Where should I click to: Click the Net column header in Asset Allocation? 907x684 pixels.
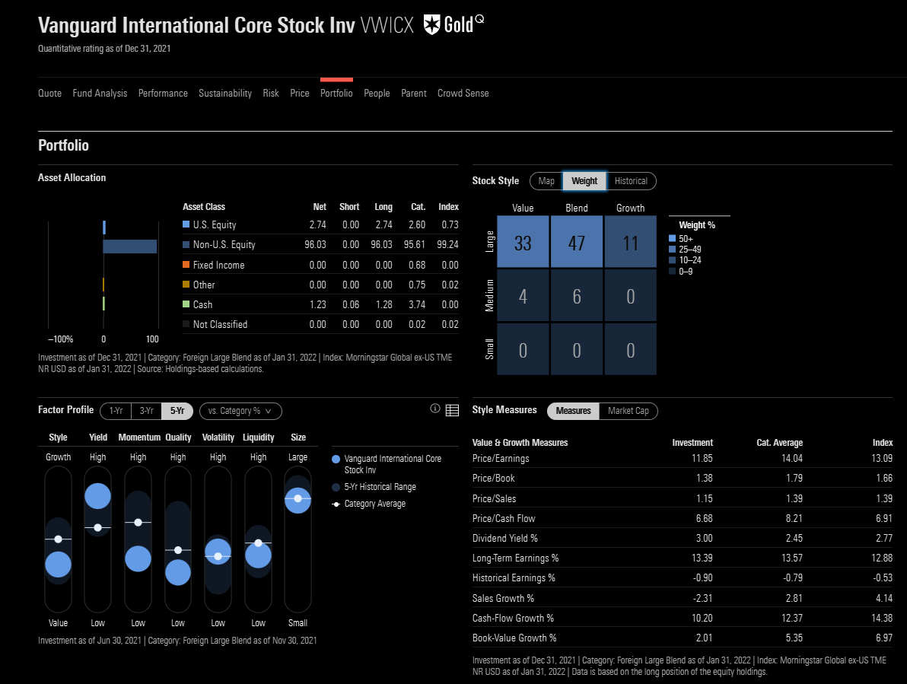320,206
